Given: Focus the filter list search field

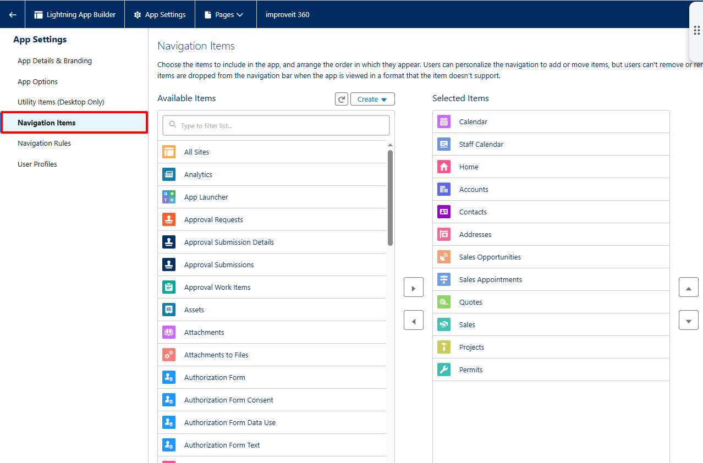Looking at the screenshot, I should [x=276, y=125].
